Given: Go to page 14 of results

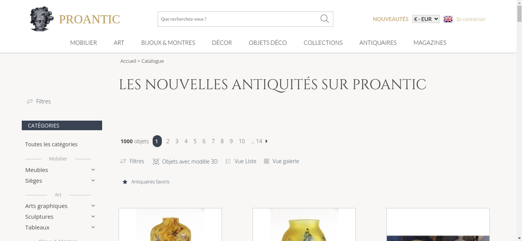Looking at the screenshot, I should 259,141.
